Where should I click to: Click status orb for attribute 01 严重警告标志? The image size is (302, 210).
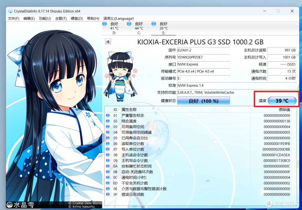pos(108,115)
